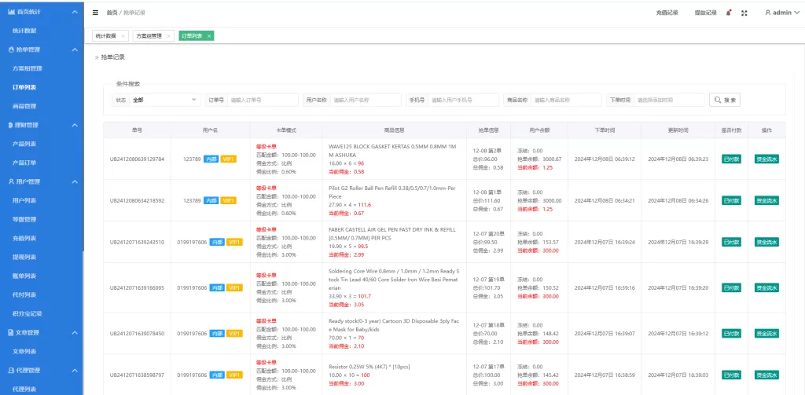Switch to the 统计数据 tab
805x395 pixels.
[105, 36]
